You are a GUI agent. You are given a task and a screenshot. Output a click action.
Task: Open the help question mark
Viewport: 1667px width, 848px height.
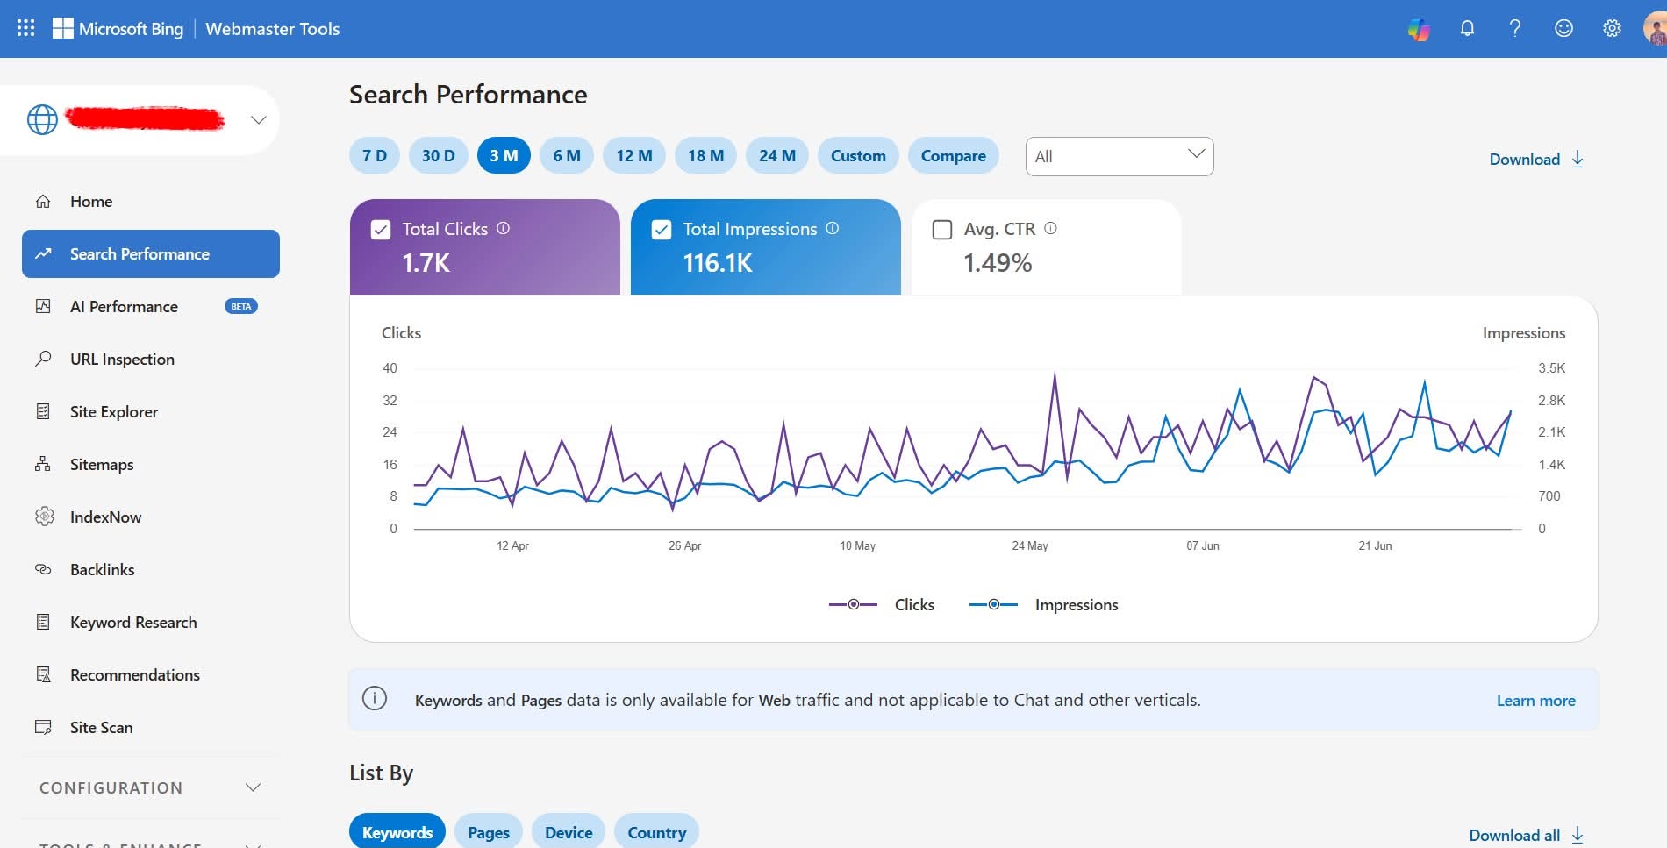click(1515, 29)
